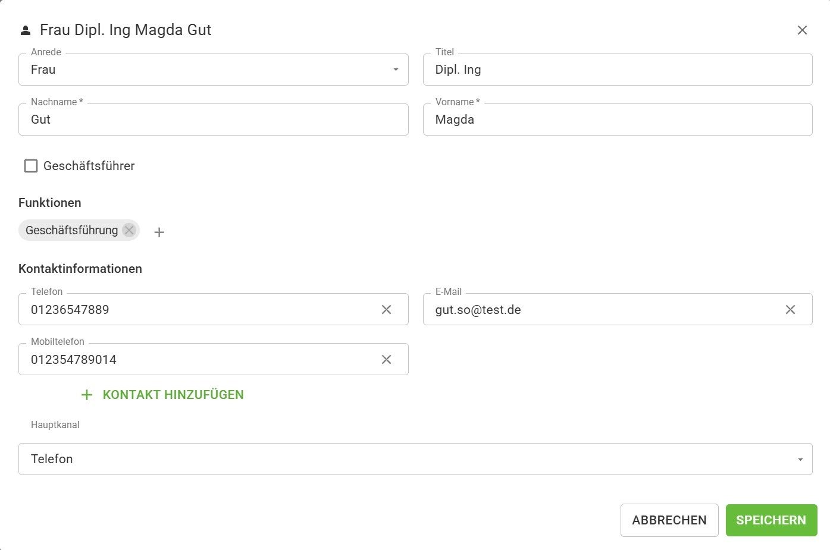Expand the Hauptkanal dropdown arrow
Image resolution: width=830 pixels, height=550 pixels.
pos(800,459)
